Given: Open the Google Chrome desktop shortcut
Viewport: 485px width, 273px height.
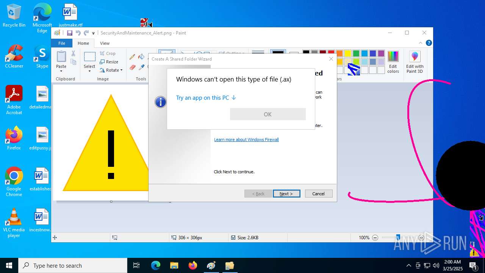Looking at the screenshot, I should coord(14,182).
